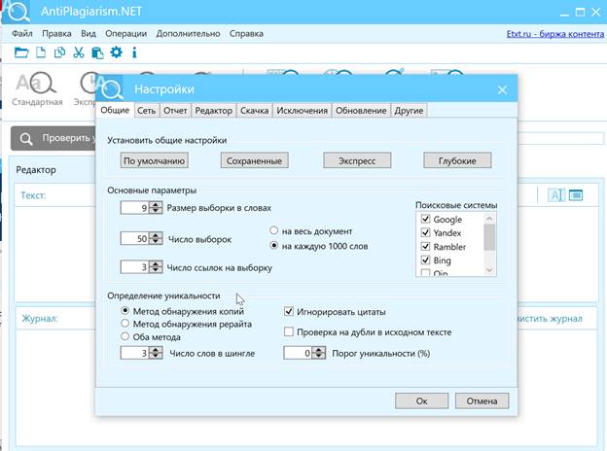Open settings via the gear toolbar icon
Image resolution: width=607 pixels, height=451 pixels.
pyautogui.click(x=116, y=52)
